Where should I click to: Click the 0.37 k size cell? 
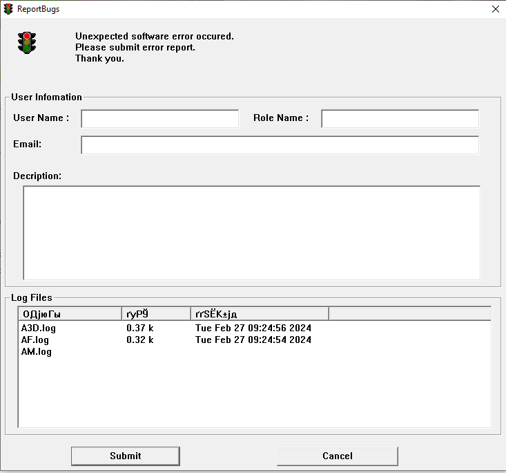pyautogui.click(x=140, y=328)
